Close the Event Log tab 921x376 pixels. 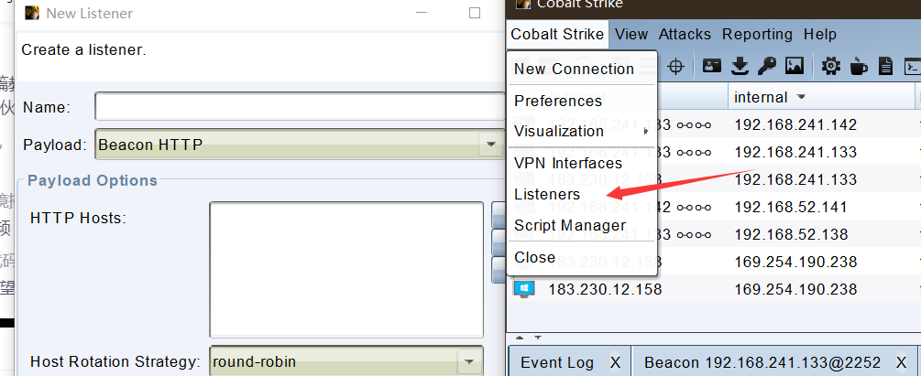pyautogui.click(x=615, y=362)
